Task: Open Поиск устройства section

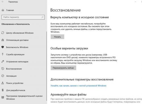Action: click(x=14, y=83)
